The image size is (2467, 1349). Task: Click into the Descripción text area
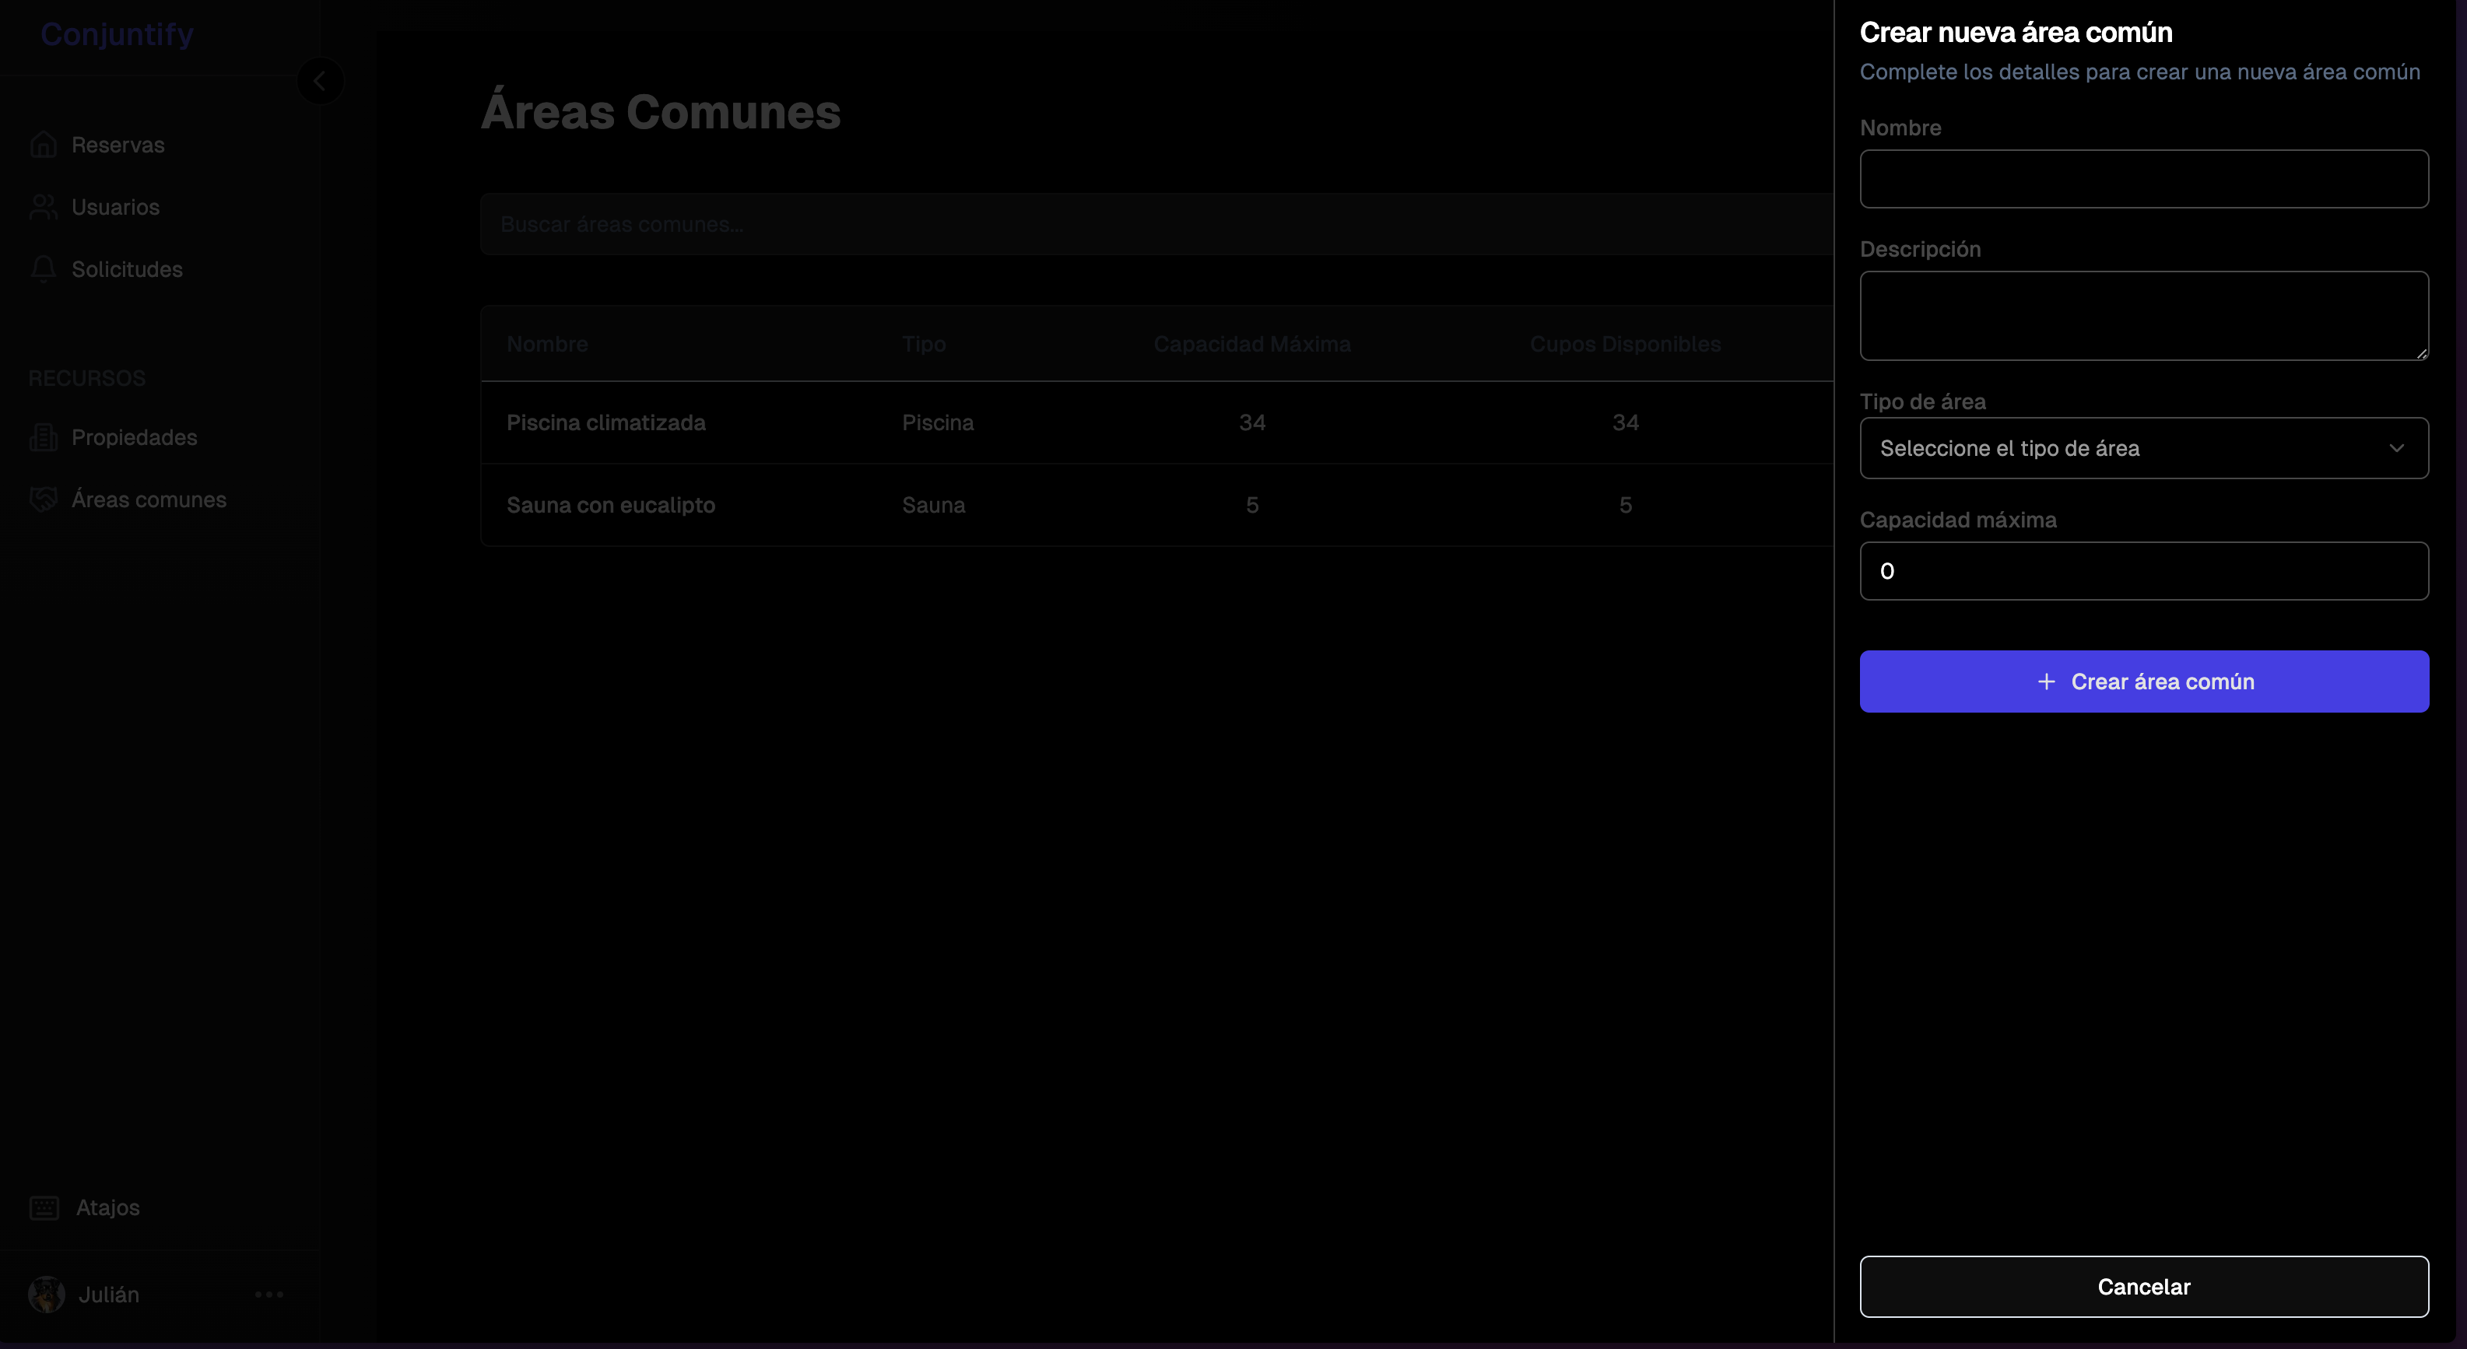pyautogui.click(x=2143, y=316)
